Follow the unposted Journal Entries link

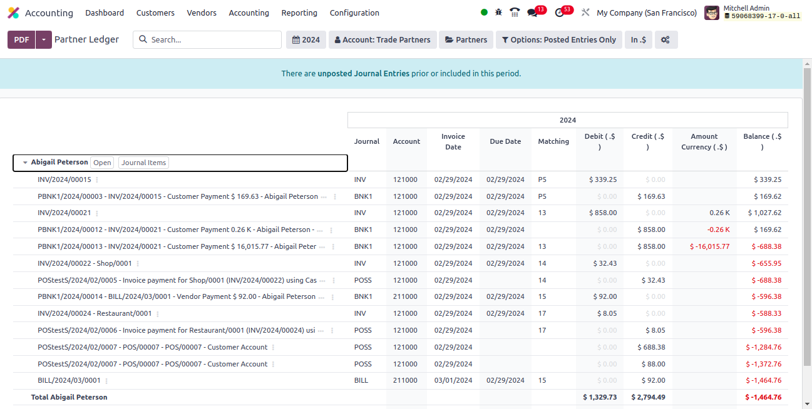pyautogui.click(x=364, y=73)
